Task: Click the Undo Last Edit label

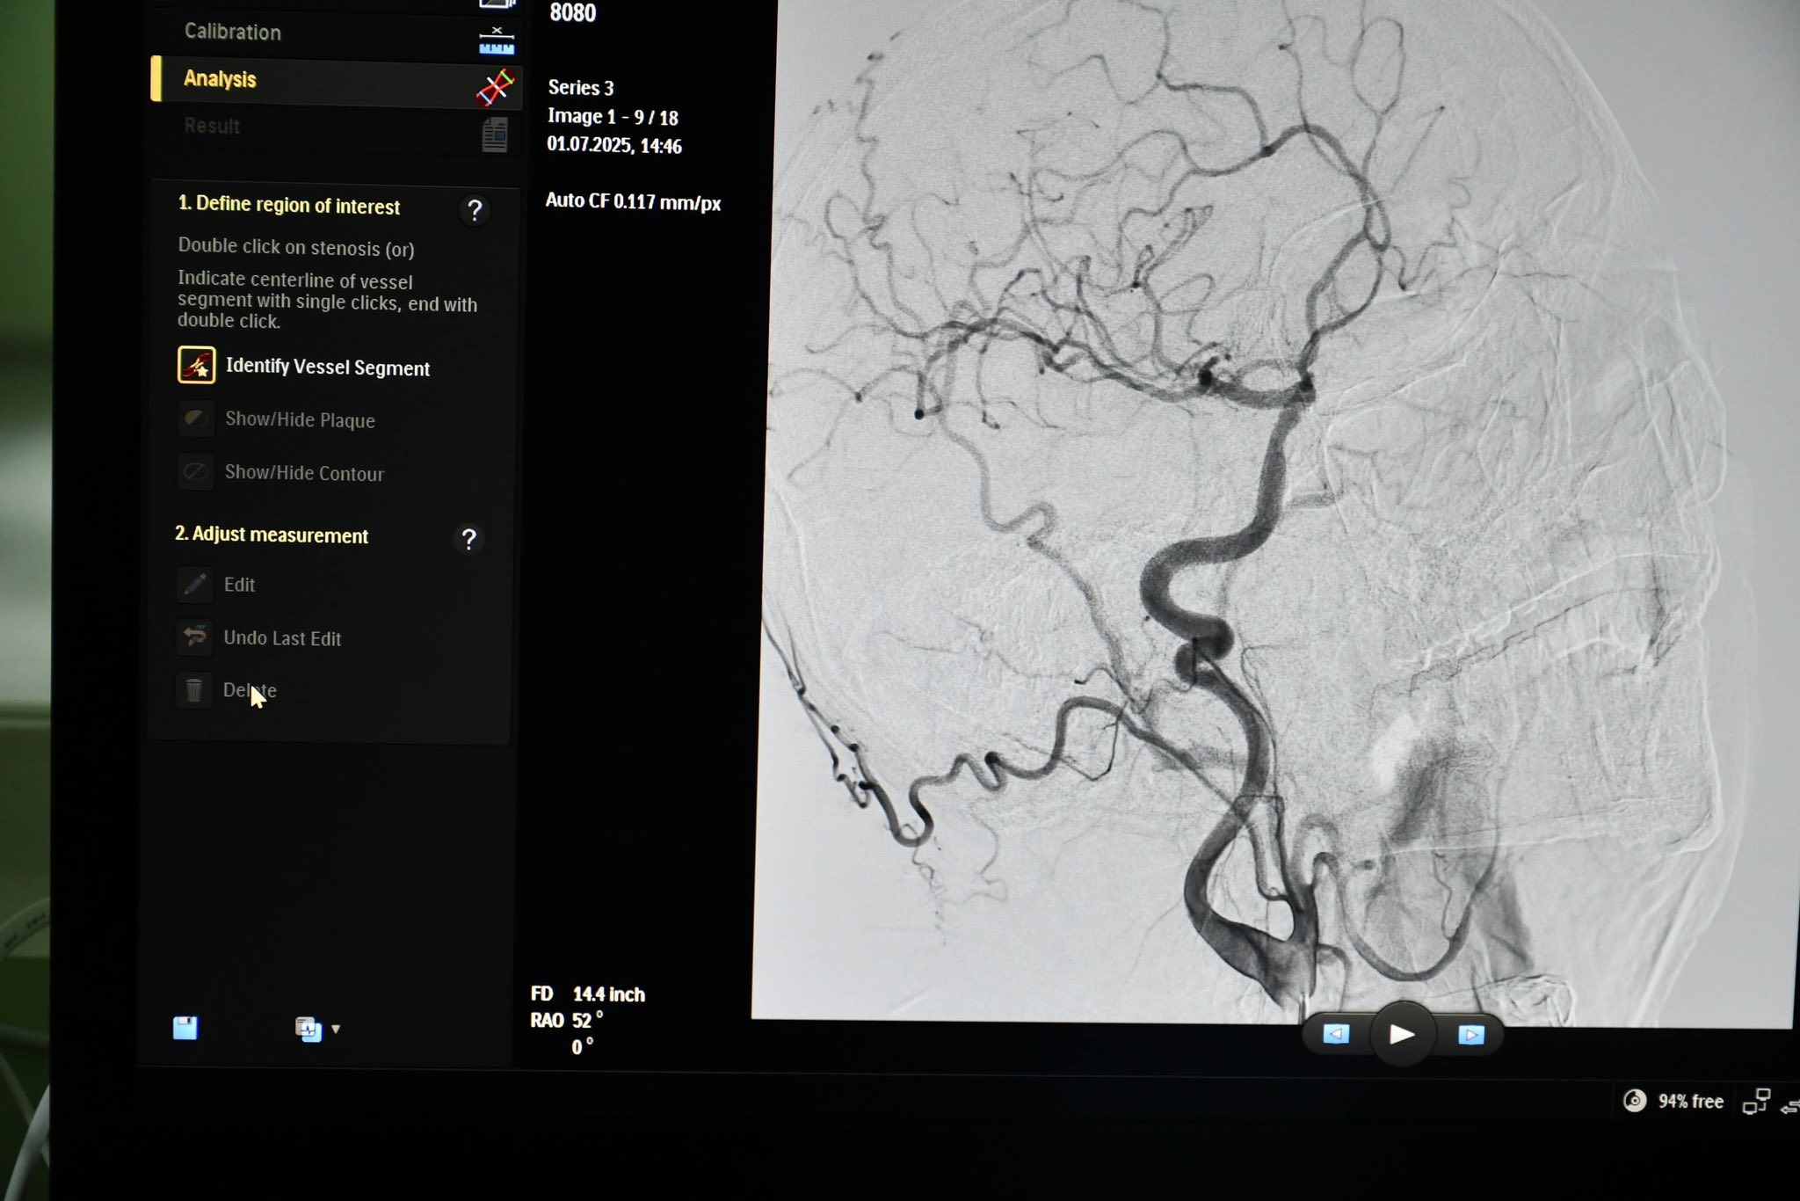Action: [x=282, y=638]
